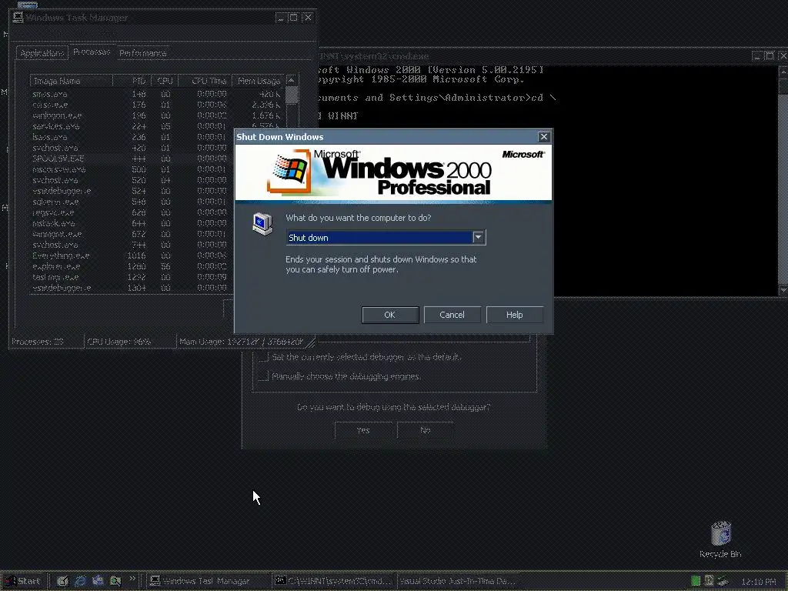Check 'Set the currently selected debugger as default'
The width and height of the screenshot is (788, 591).
tap(263, 357)
